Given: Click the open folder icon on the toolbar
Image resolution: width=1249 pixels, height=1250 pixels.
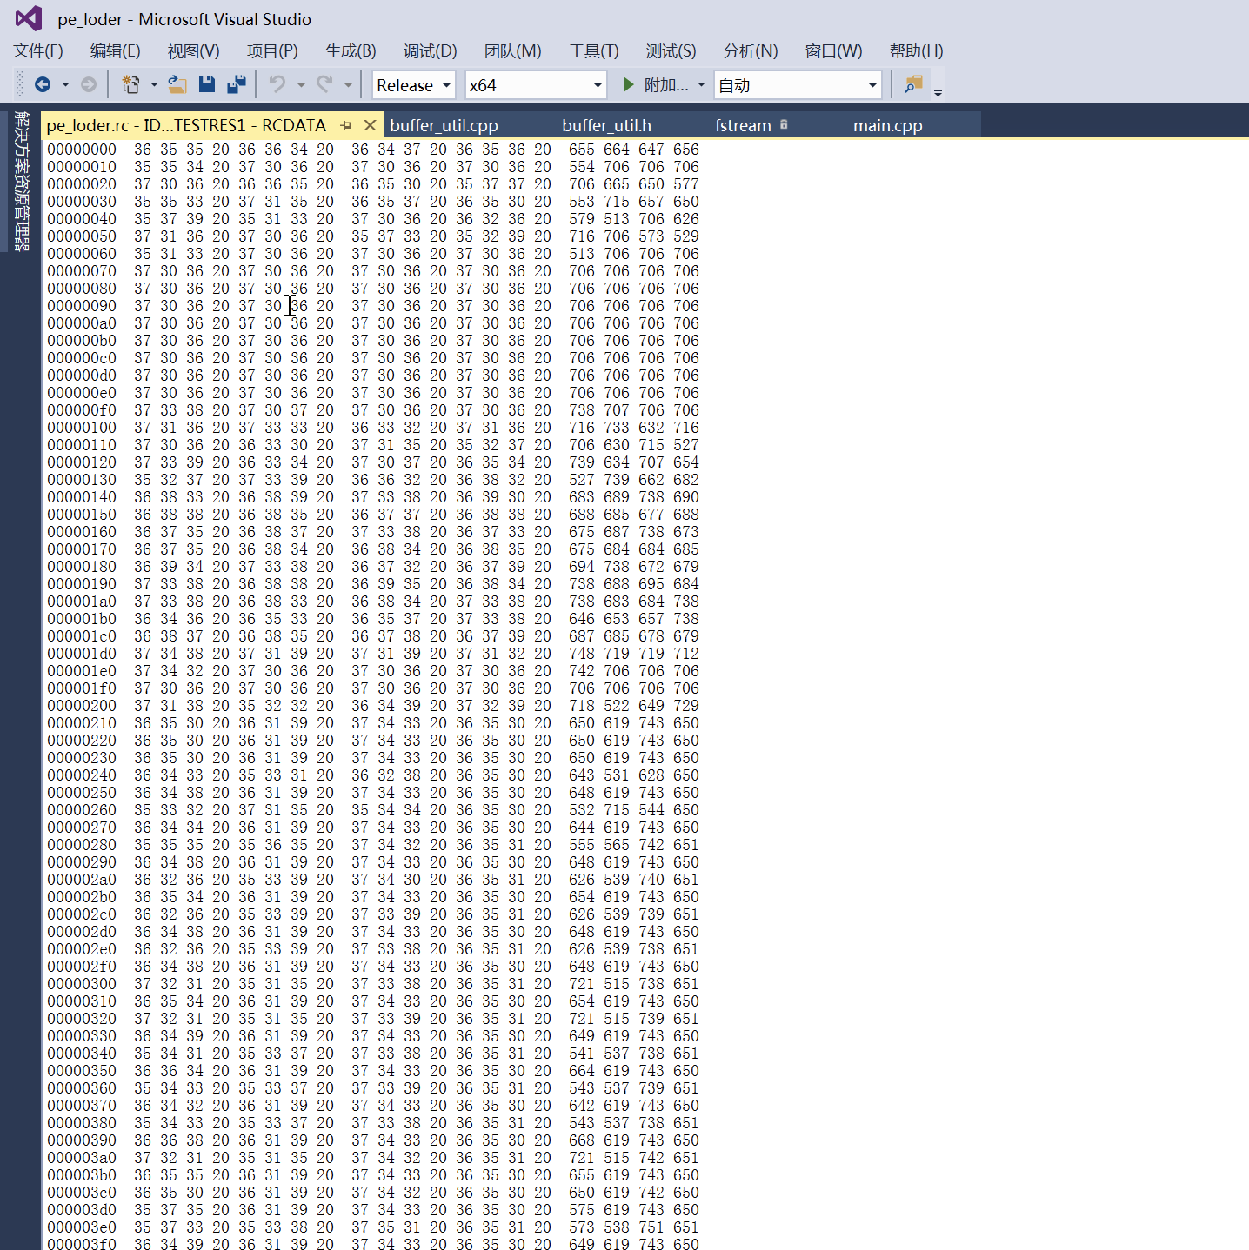Looking at the screenshot, I should pos(177,84).
